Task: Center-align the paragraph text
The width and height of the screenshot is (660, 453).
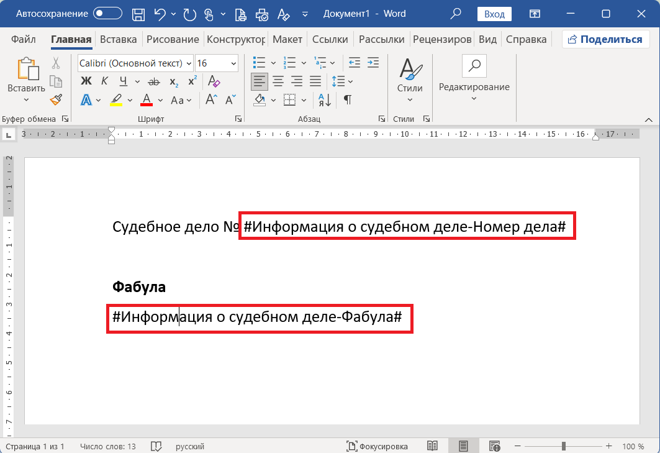Action: point(278,81)
